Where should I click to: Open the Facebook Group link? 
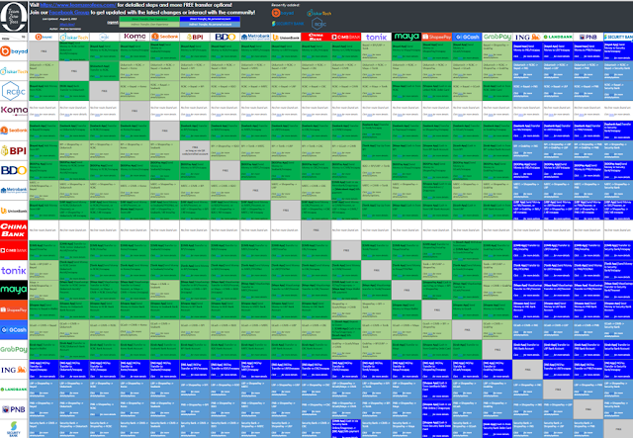[x=69, y=13]
